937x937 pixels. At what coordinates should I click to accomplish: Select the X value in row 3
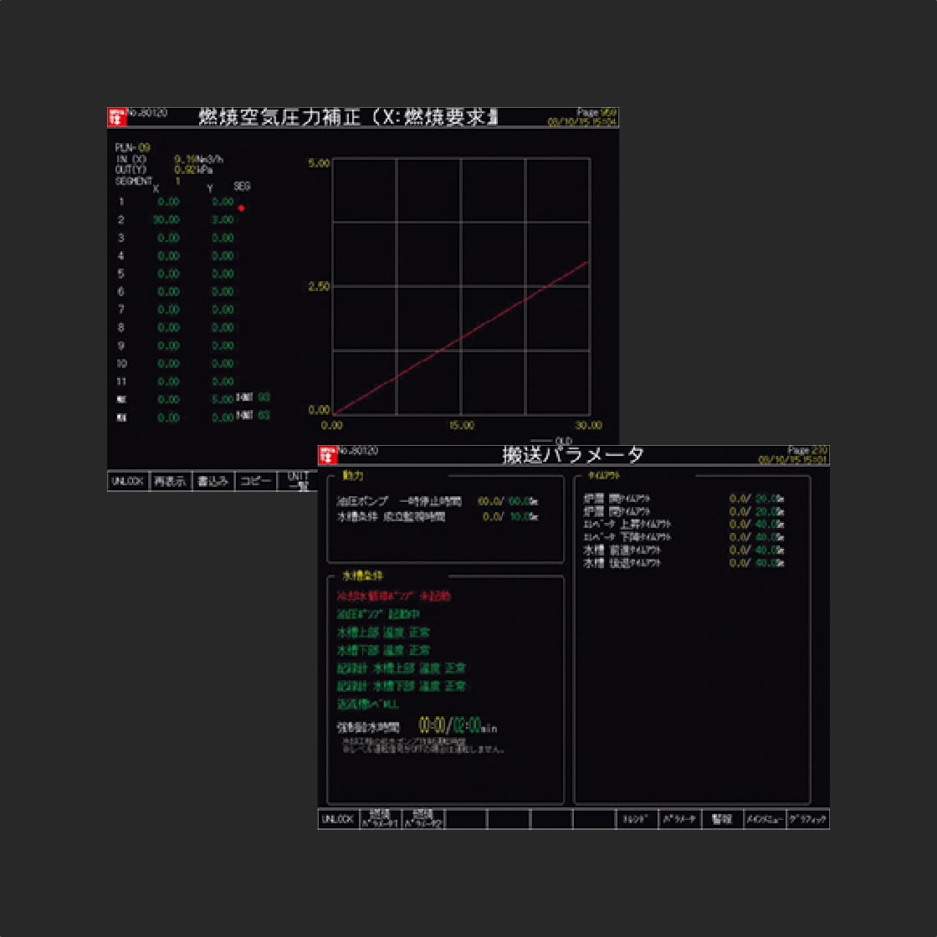pyautogui.click(x=168, y=238)
